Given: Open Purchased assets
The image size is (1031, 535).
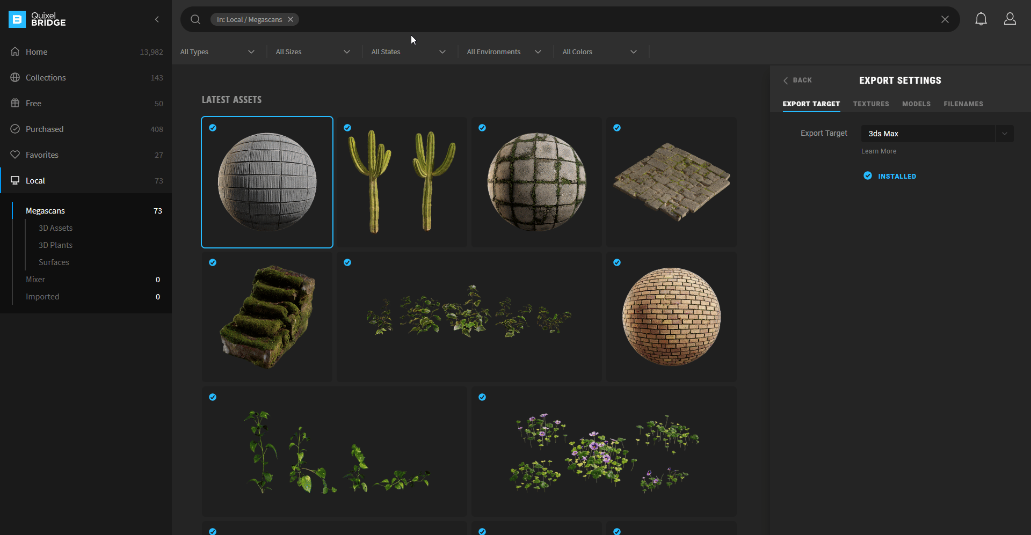Looking at the screenshot, I should pyautogui.click(x=44, y=129).
